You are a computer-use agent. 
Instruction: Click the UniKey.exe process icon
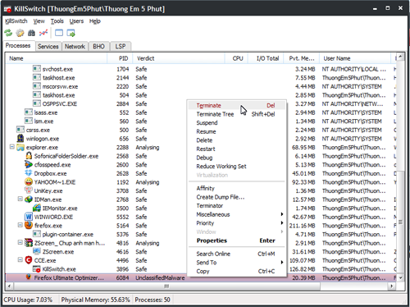point(29,190)
